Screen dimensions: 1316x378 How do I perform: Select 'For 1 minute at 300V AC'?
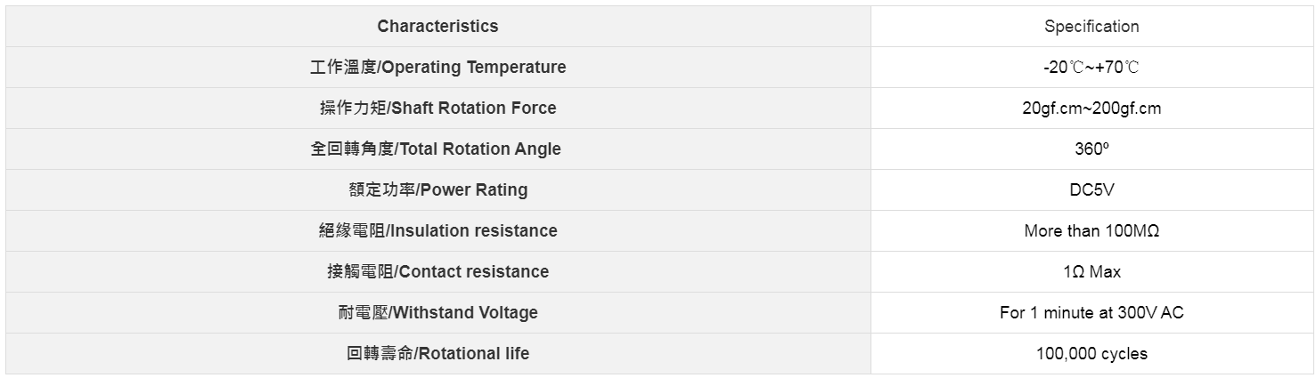click(x=1091, y=313)
